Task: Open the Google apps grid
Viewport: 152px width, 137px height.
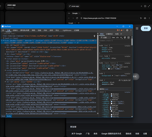Action: click(x=137, y=28)
